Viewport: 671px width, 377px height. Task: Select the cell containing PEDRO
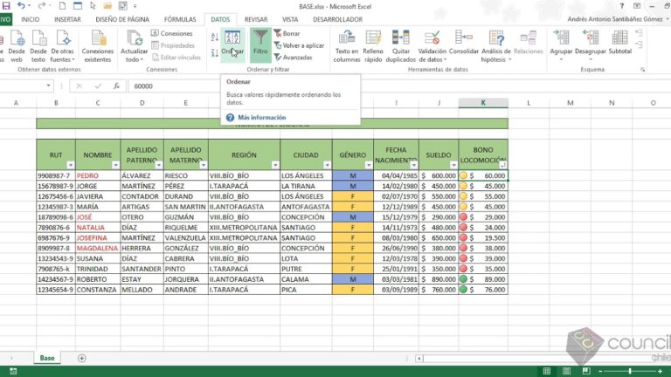[x=98, y=175]
